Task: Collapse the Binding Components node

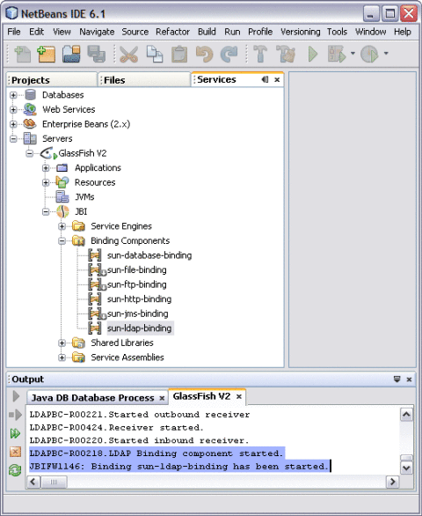Action: pyautogui.click(x=62, y=241)
